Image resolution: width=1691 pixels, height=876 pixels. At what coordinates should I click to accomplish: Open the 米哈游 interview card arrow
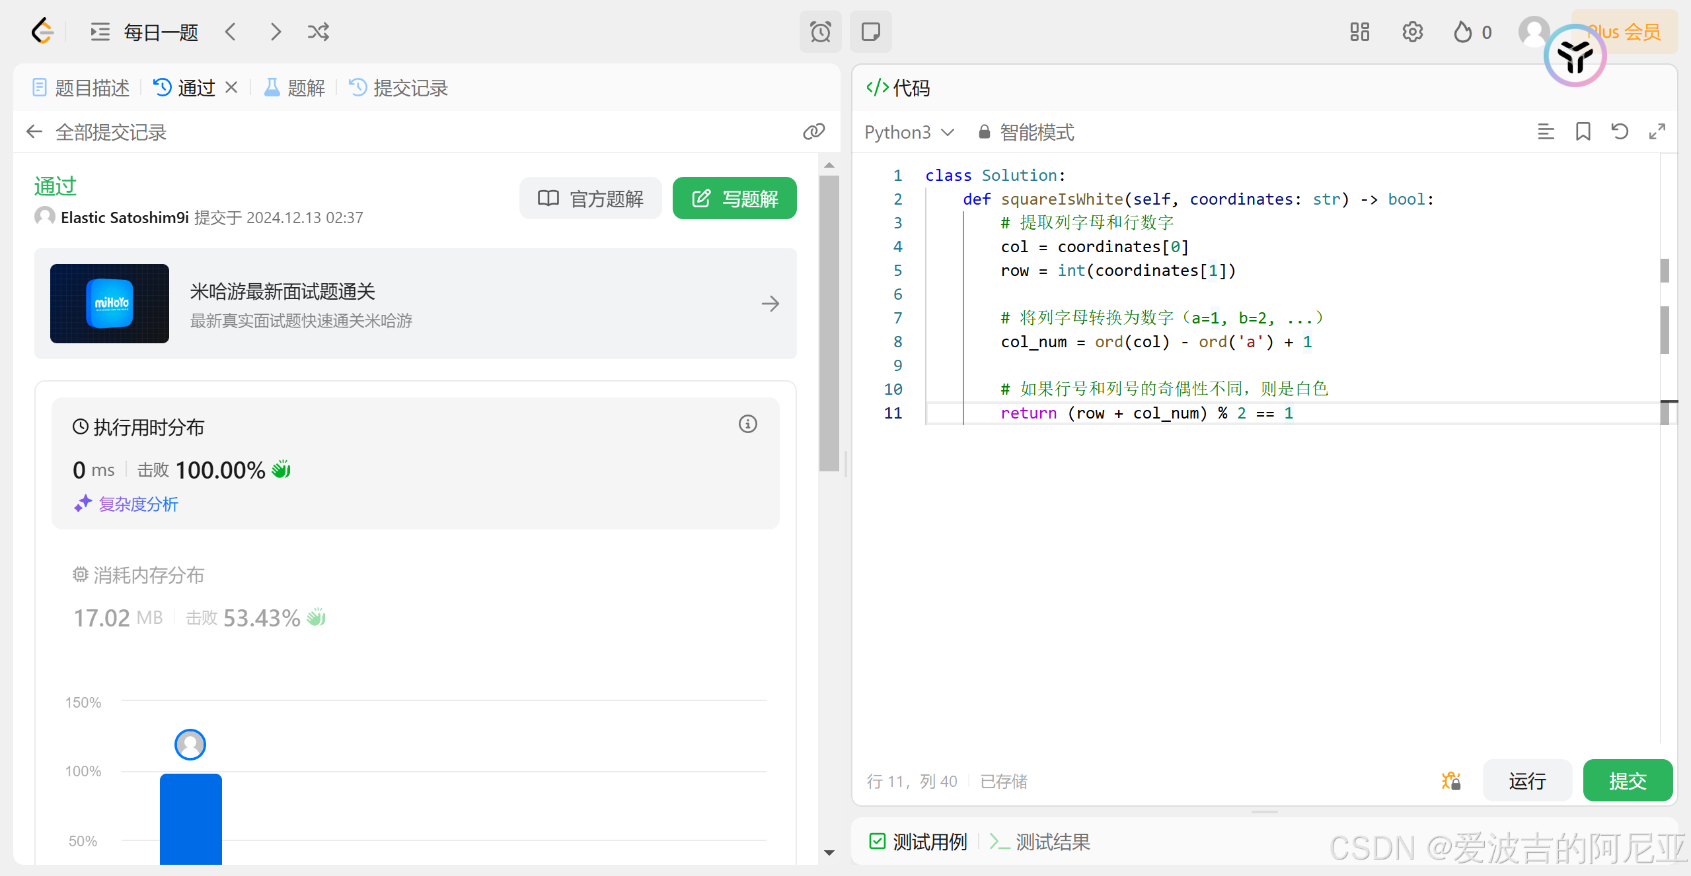click(770, 304)
